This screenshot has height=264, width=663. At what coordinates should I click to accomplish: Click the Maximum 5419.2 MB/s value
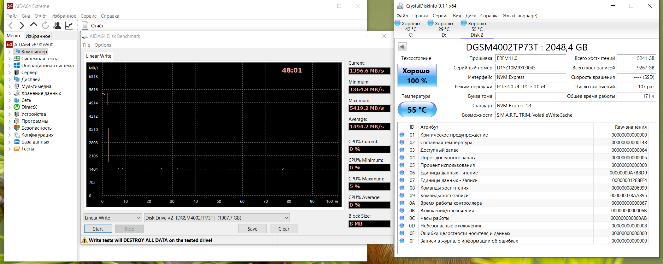[x=369, y=108]
